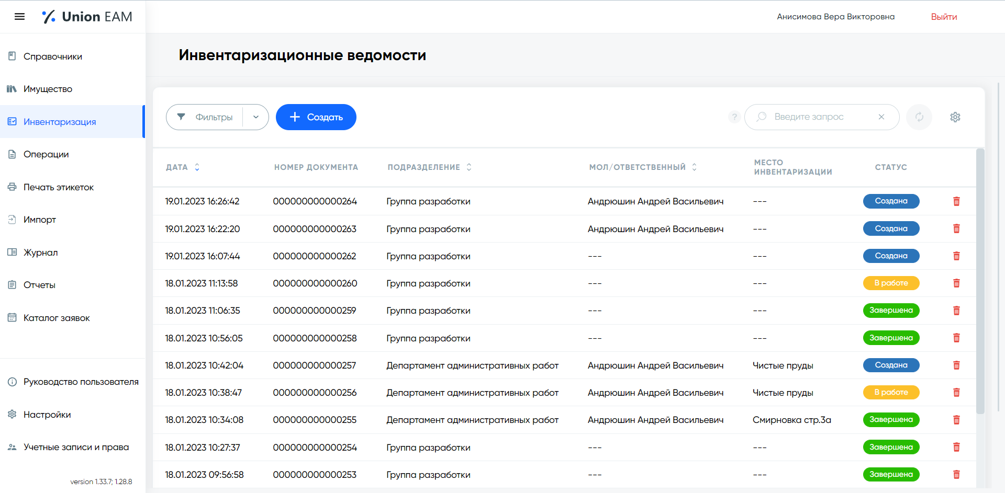The height and width of the screenshot is (493, 1005).
Task: Click date 18.01.2023 11:13:58
Action: [202, 283]
